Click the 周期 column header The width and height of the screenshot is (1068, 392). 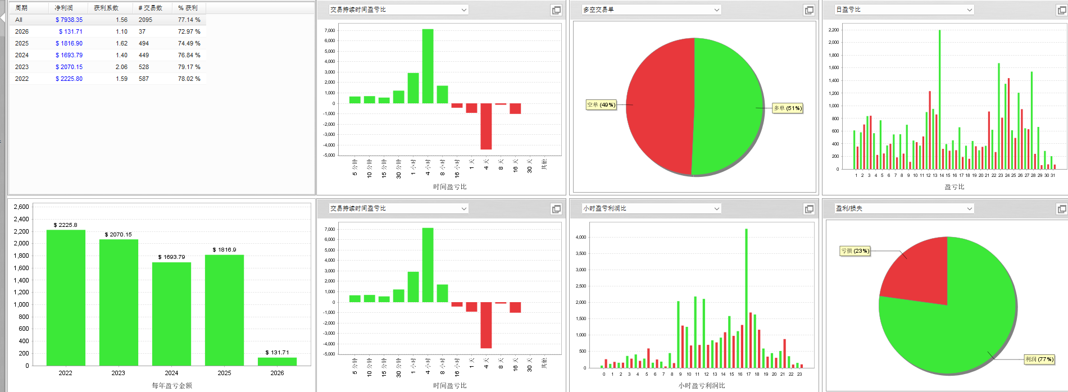pos(21,8)
